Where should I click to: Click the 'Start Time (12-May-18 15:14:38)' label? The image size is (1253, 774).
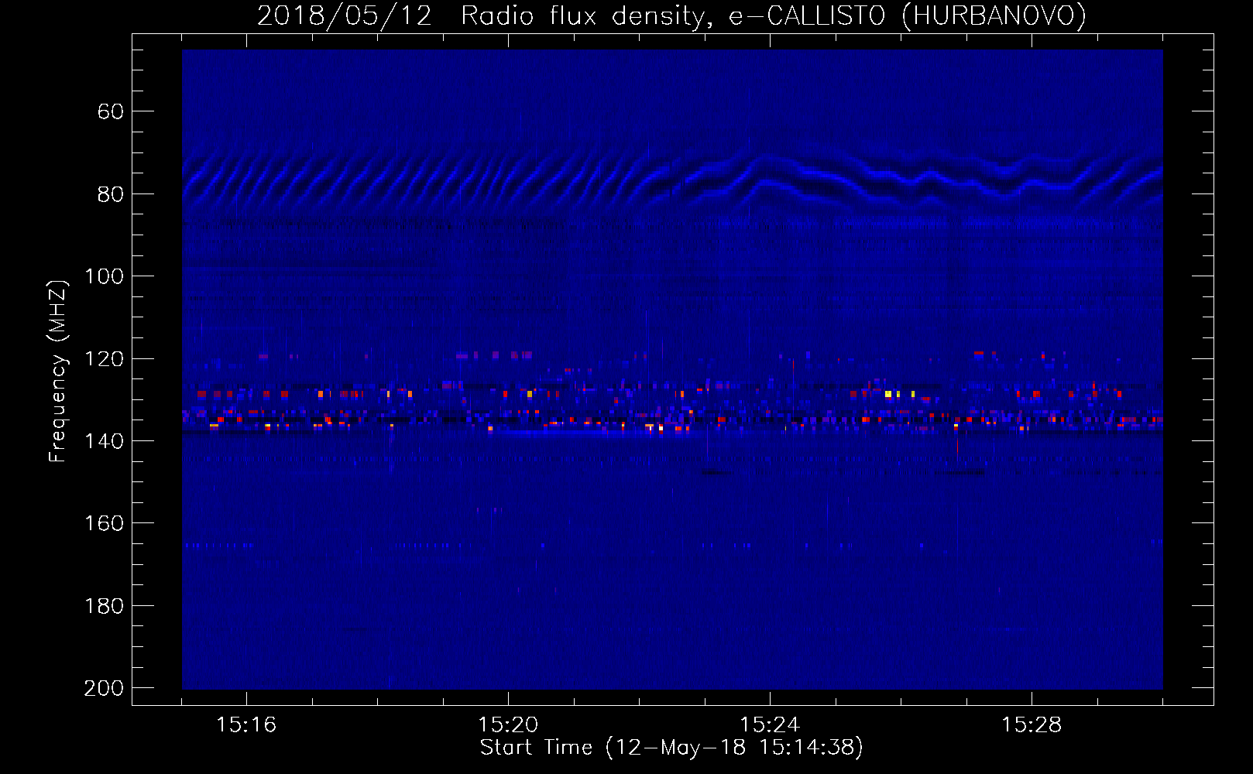click(x=671, y=748)
